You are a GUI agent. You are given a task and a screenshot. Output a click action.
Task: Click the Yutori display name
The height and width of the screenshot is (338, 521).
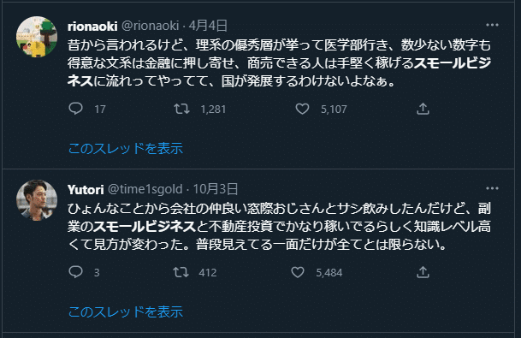[x=86, y=189]
